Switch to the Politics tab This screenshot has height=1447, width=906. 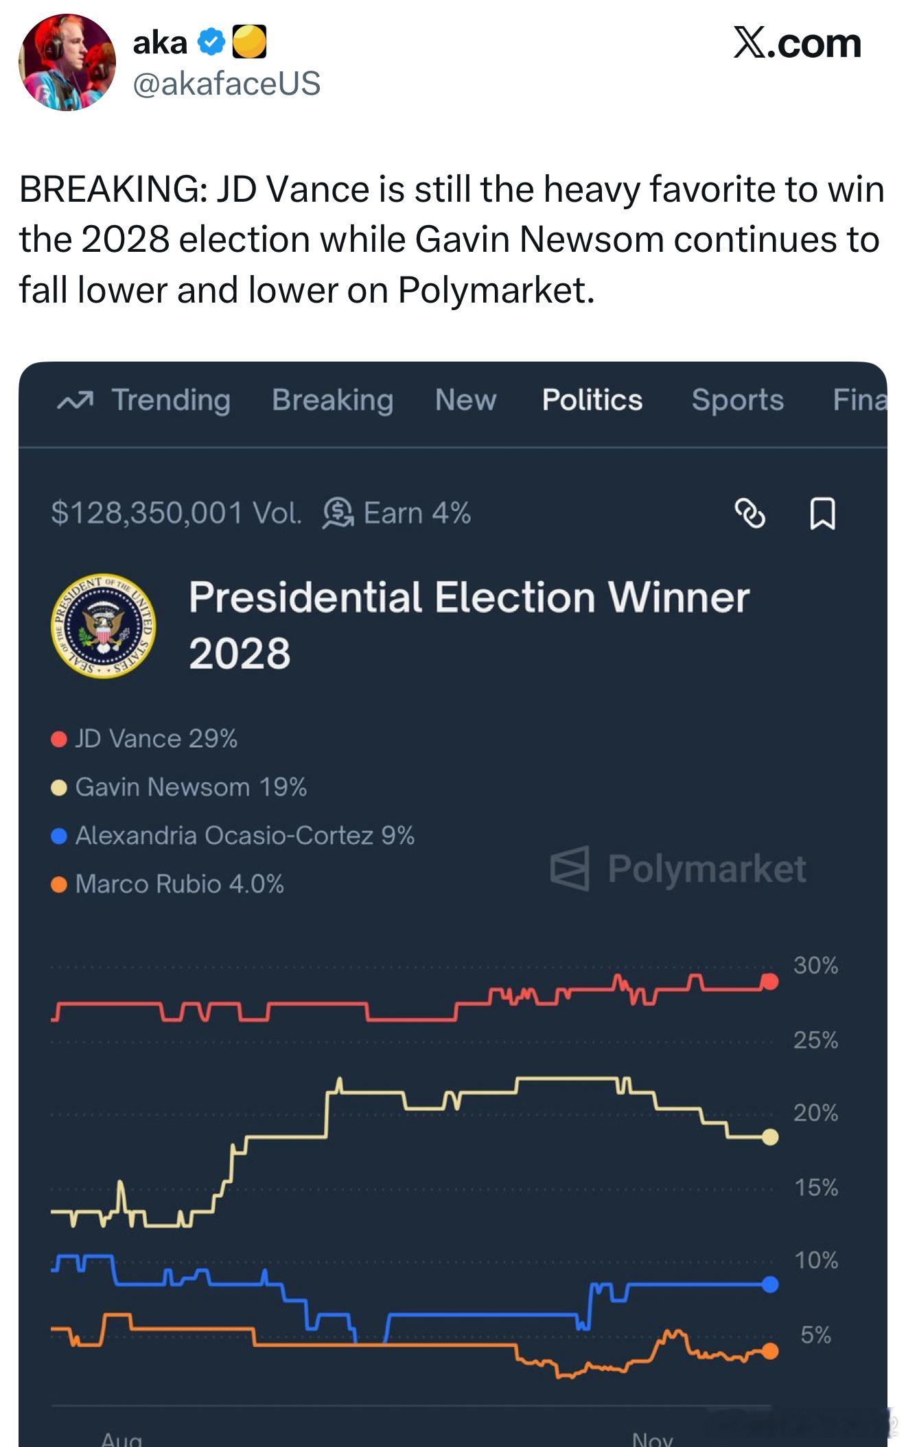point(592,400)
